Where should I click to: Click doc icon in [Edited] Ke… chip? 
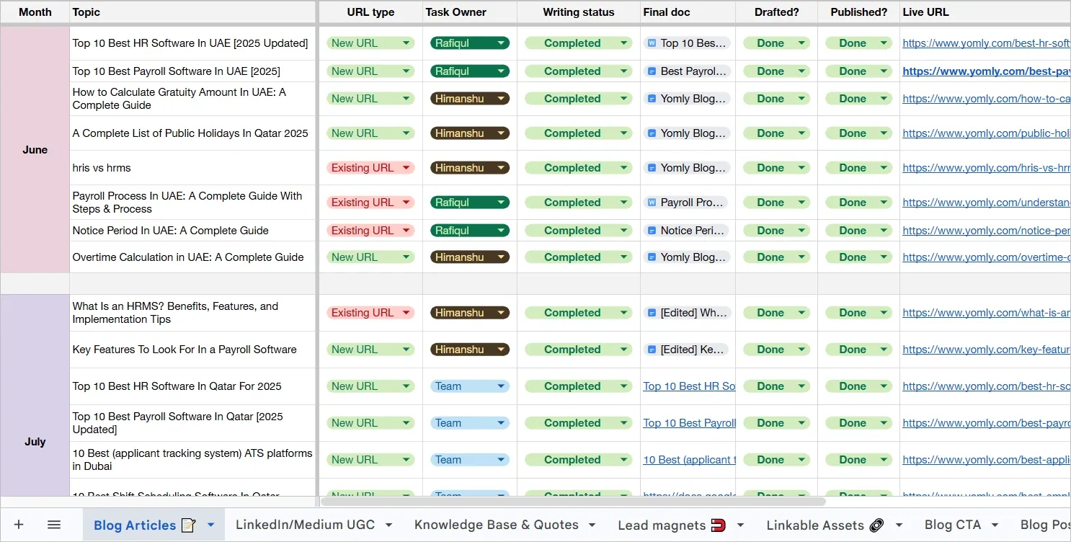click(x=652, y=350)
